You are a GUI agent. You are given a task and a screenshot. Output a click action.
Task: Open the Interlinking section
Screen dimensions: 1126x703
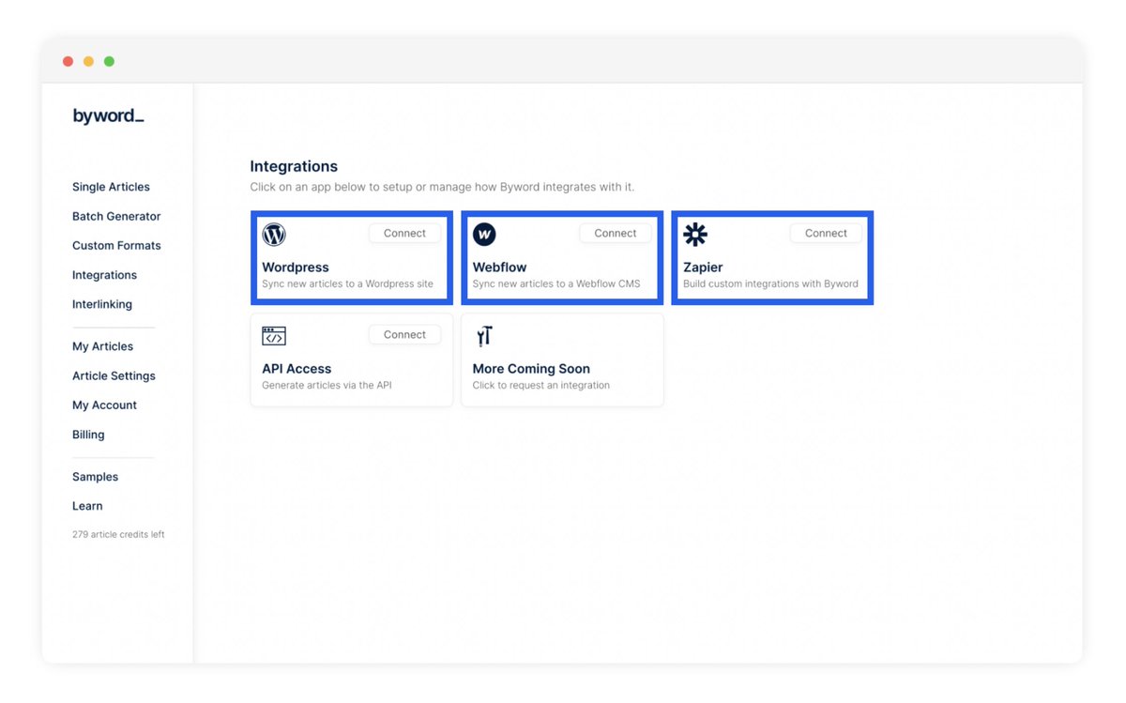coord(102,304)
